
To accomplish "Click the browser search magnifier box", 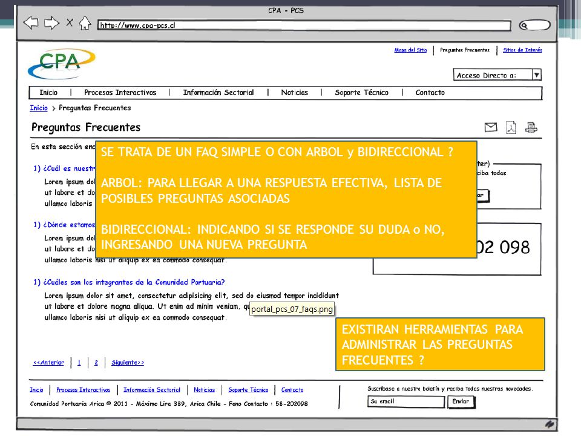I will tap(534, 25).
